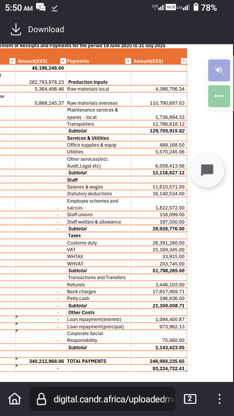The height and width of the screenshot is (416, 234).
Task: Tap the read-aloud speaker button
Action: [x=219, y=70]
